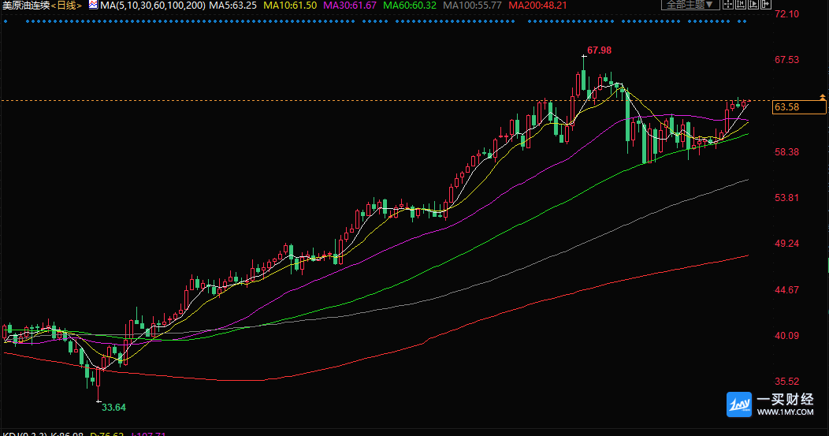Click the chart playback icon
The height and width of the screenshot is (436, 829).
point(753,4)
